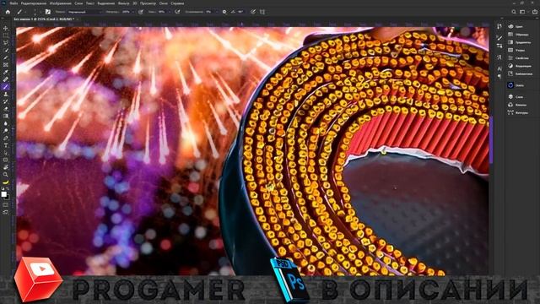This screenshot has height=304, width=540.
Task: Open the Просмотр menu
Action: coord(148,3)
